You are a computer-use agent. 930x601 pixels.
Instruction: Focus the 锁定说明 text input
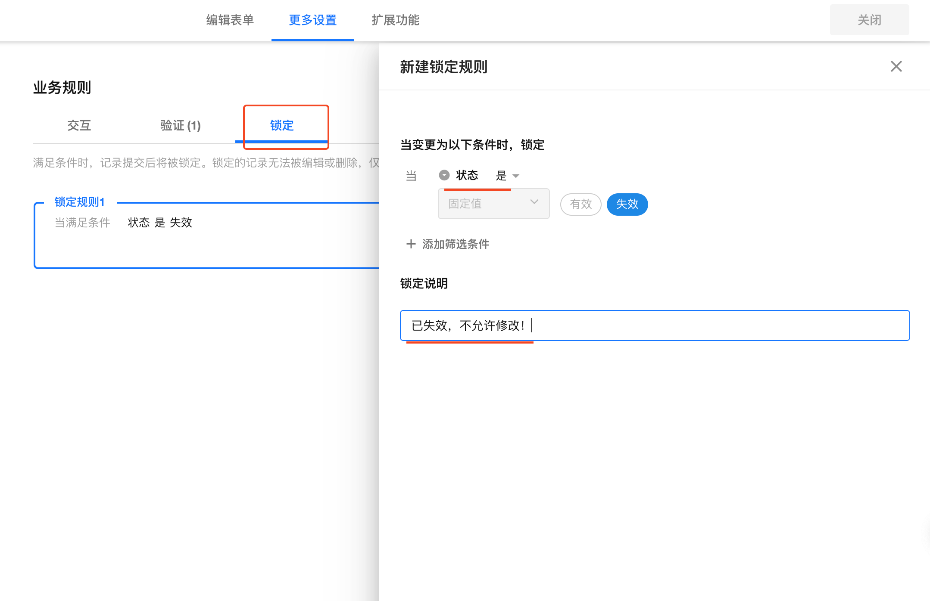[x=654, y=325]
